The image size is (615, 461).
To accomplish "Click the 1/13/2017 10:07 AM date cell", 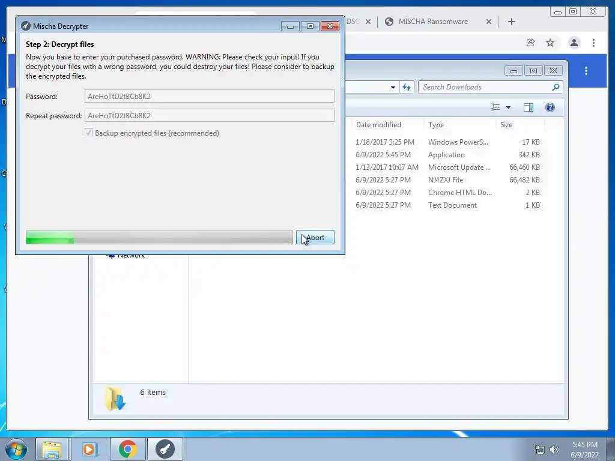I will [x=387, y=167].
